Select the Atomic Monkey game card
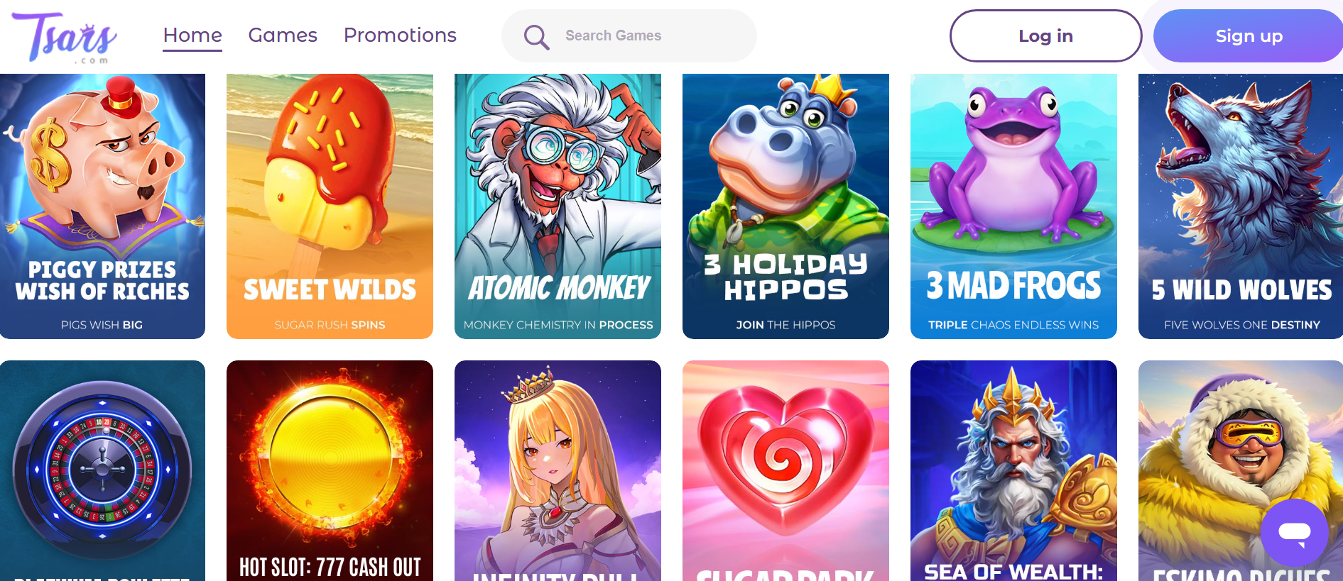 [x=558, y=206]
